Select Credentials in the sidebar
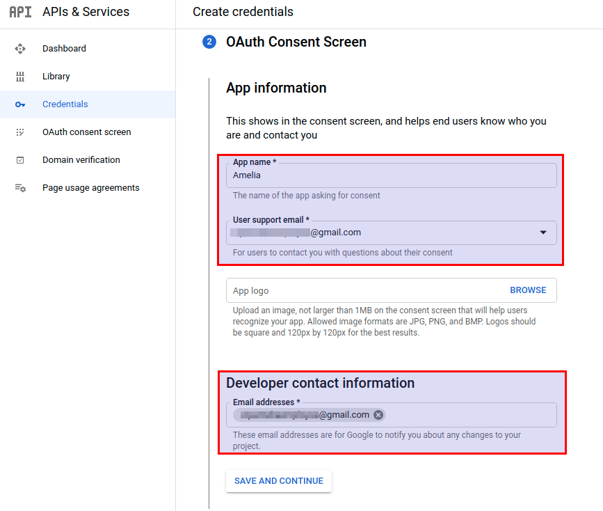Viewport: 603px width, 511px height. click(65, 104)
